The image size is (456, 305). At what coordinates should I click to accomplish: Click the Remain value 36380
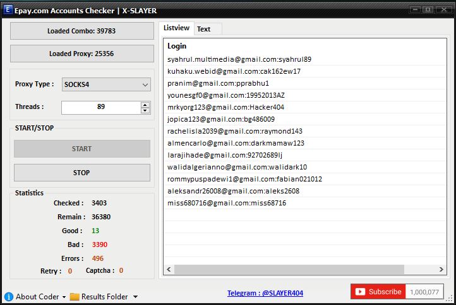(x=101, y=217)
